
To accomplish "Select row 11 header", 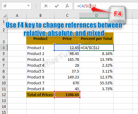I will pos(4,89).
